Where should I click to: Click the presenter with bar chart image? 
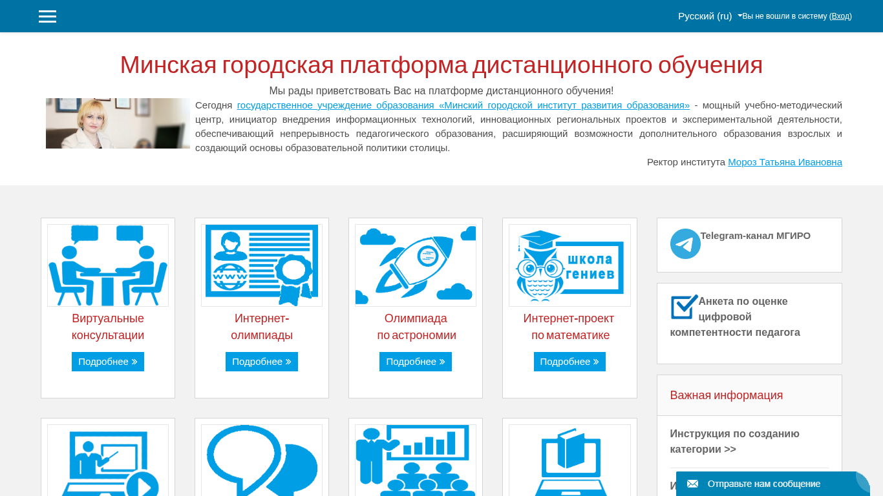416,460
